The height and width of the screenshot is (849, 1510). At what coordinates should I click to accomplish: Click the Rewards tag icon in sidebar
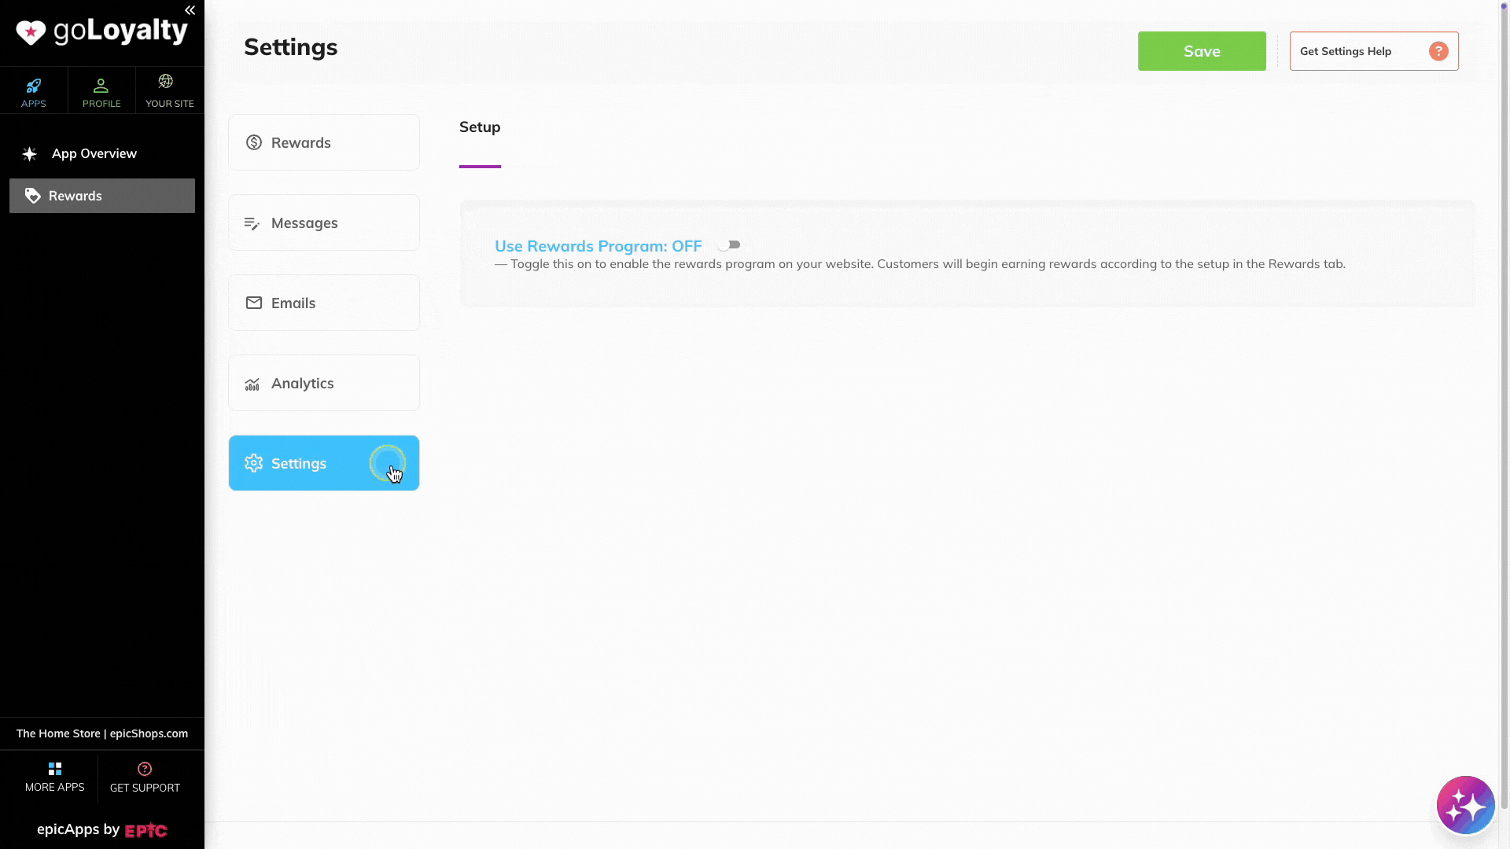(x=32, y=196)
